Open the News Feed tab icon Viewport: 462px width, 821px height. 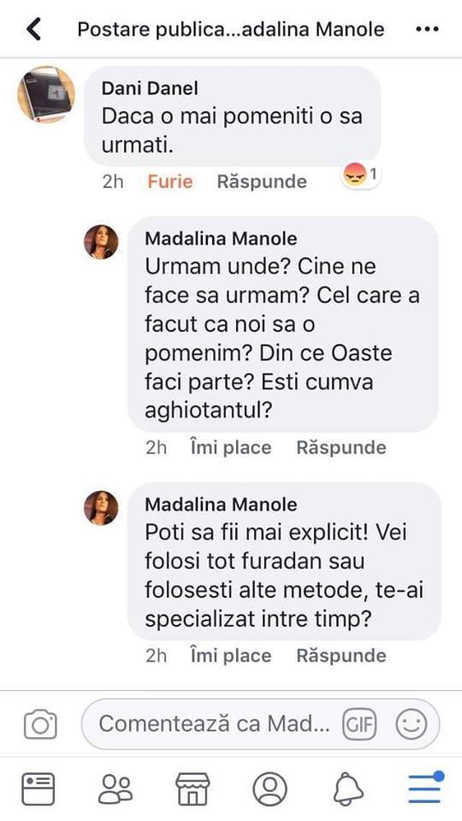pyautogui.click(x=38, y=789)
